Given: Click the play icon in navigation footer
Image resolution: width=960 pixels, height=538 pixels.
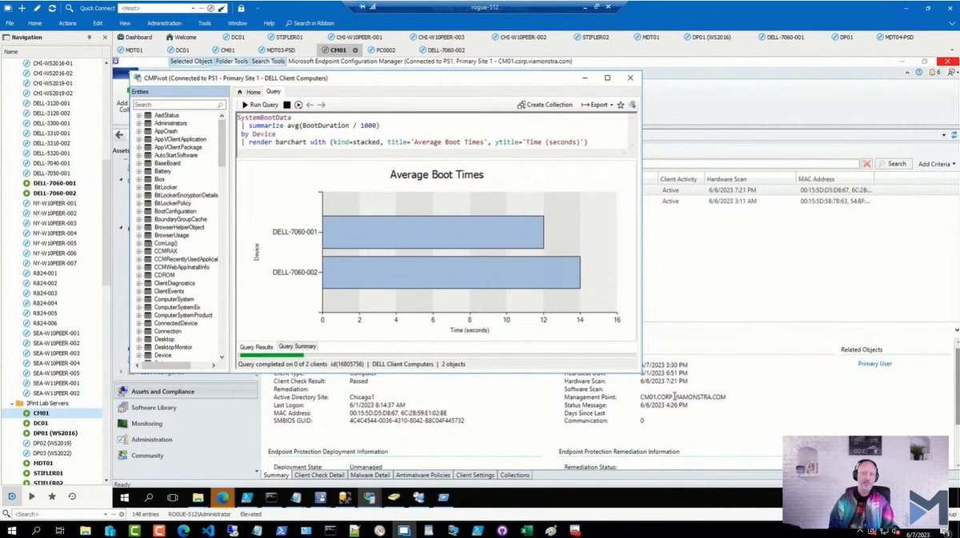Looking at the screenshot, I should 32,496.
